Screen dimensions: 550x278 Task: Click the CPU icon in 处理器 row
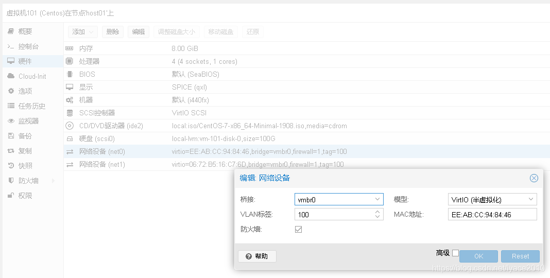70,61
